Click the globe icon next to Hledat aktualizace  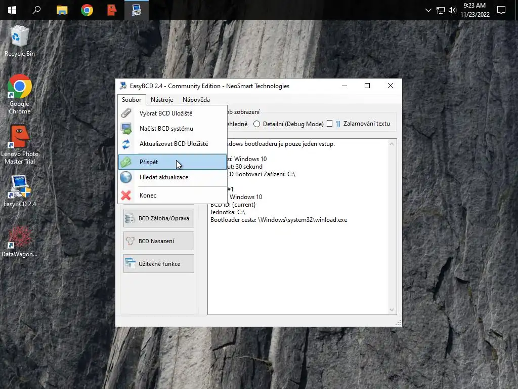click(126, 177)
